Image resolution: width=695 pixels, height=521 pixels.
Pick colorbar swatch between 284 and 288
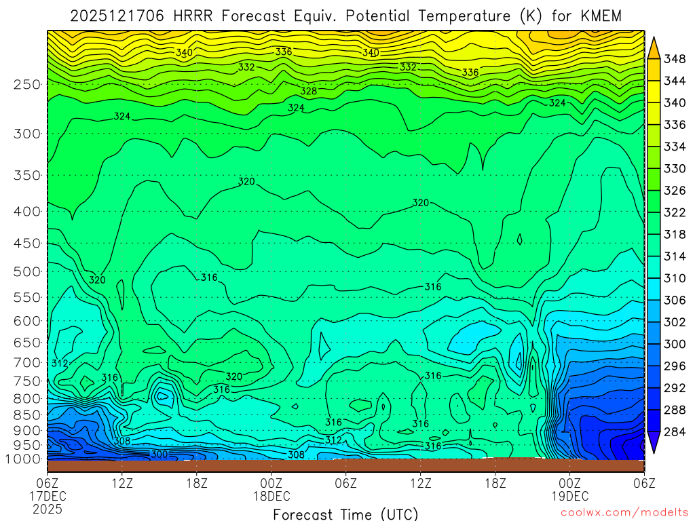pos(654,421)
